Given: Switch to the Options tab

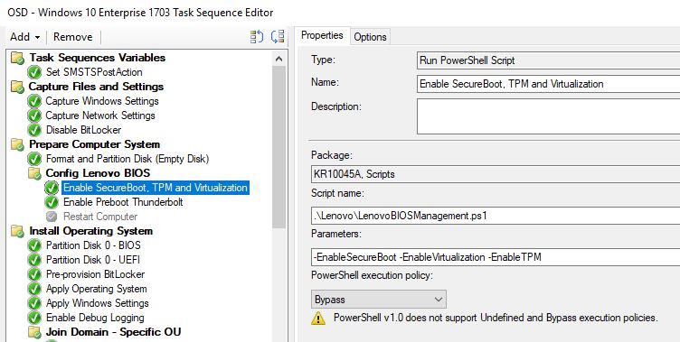Looking at the screenshot, I should point(370,37).
